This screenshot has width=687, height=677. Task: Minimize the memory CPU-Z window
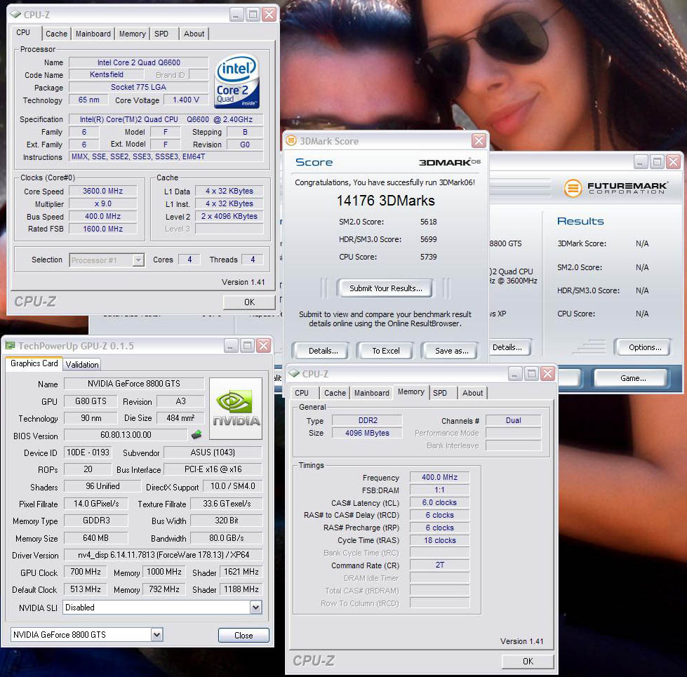coord(515,374)
